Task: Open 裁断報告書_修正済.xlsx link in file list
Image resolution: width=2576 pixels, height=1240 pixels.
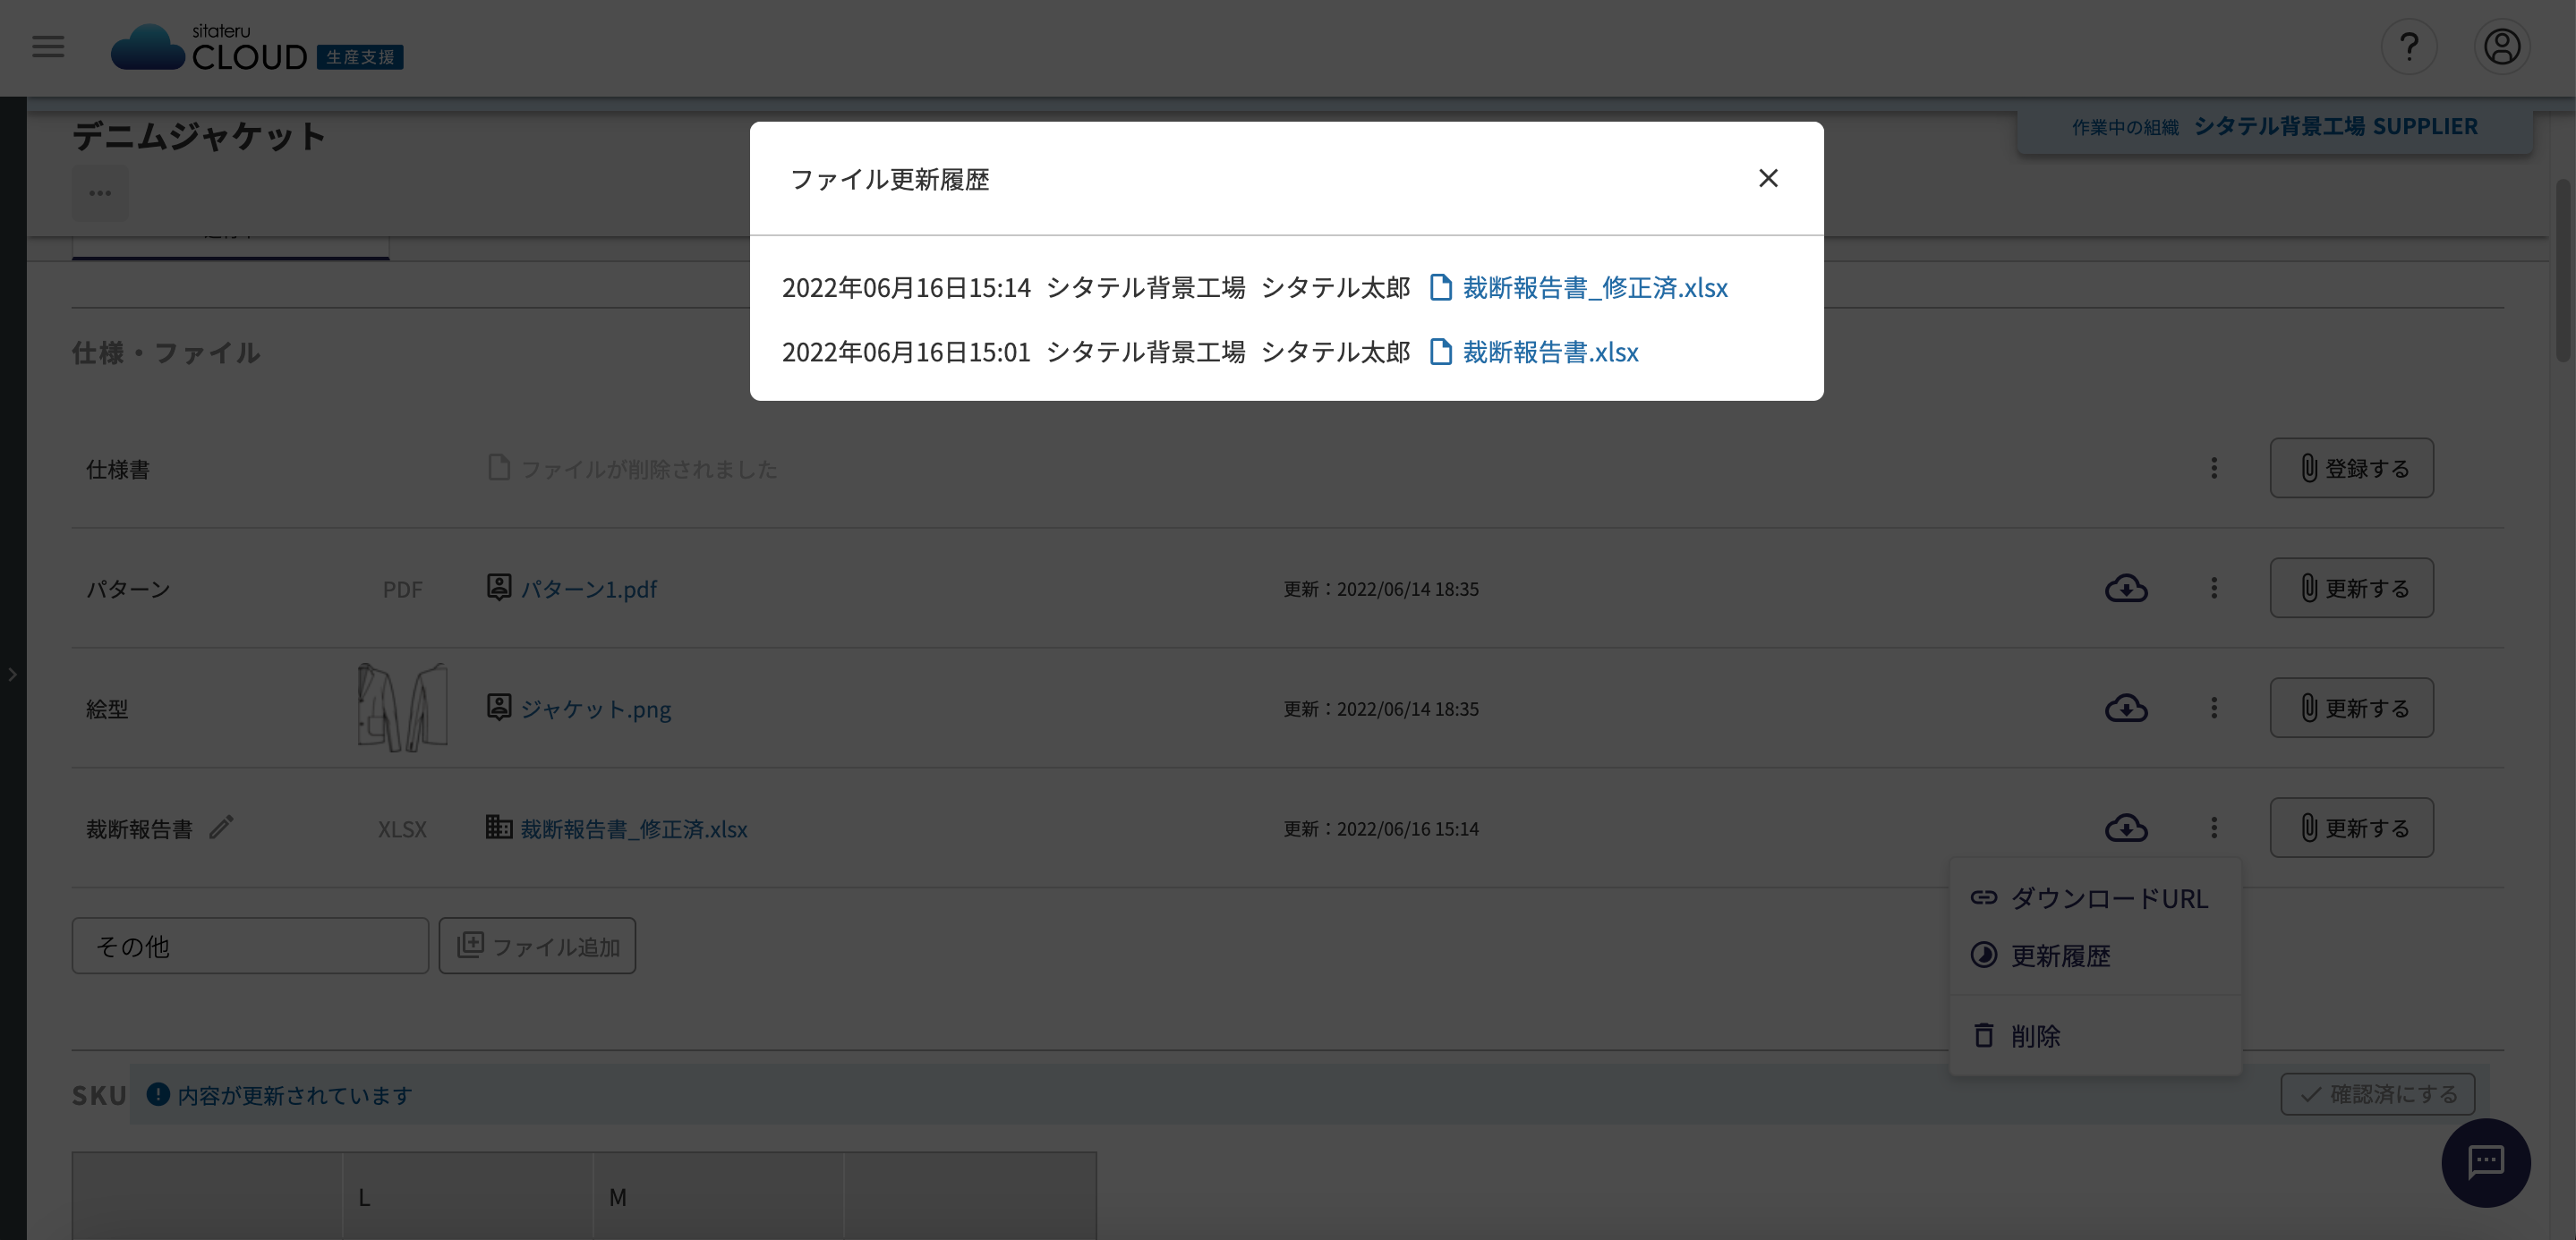Action: pos(633,829)
